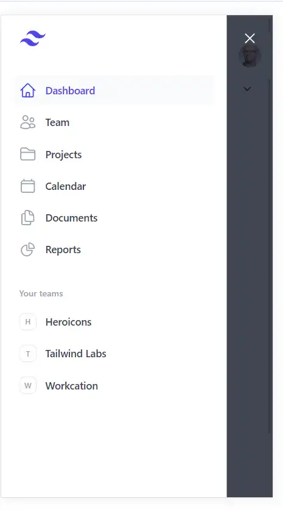Click the Documents pages icon
Screen dimensions: 283x510
coord(27,218)
